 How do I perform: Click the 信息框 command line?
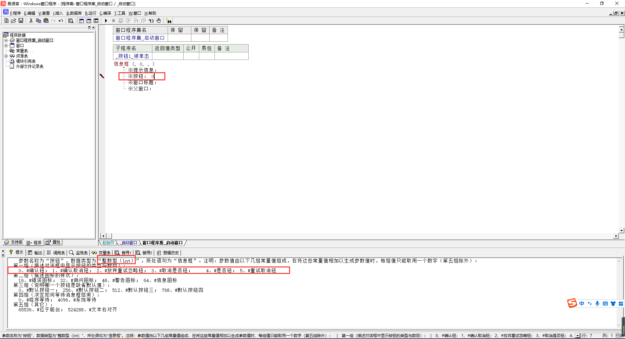[134, 64]
